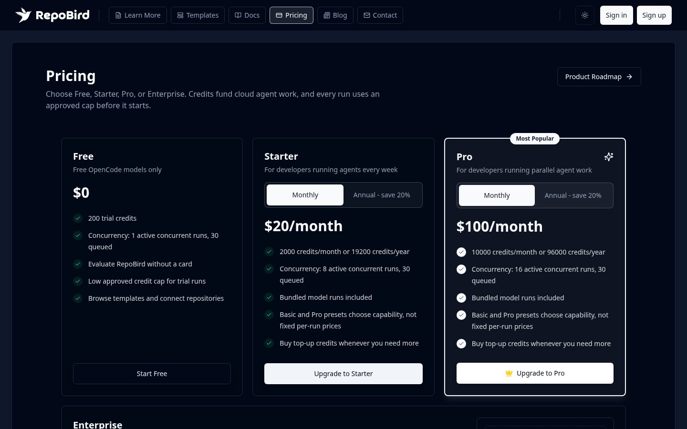The image size is (687, 429).
Task: Open the Pricing nav item
Action: 291,15
